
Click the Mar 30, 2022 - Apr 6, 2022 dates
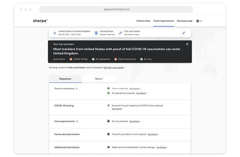70,35
